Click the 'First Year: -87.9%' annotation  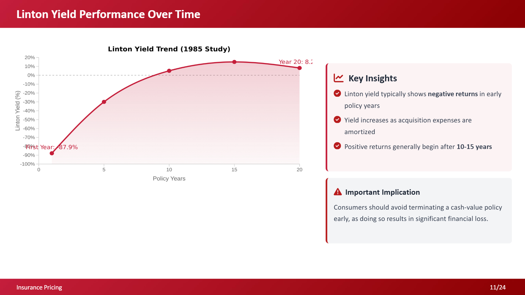coord(52,147)
